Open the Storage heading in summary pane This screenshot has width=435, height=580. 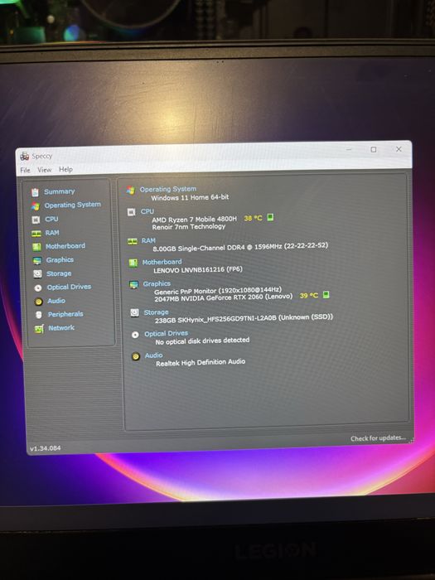tap(156, 313)
